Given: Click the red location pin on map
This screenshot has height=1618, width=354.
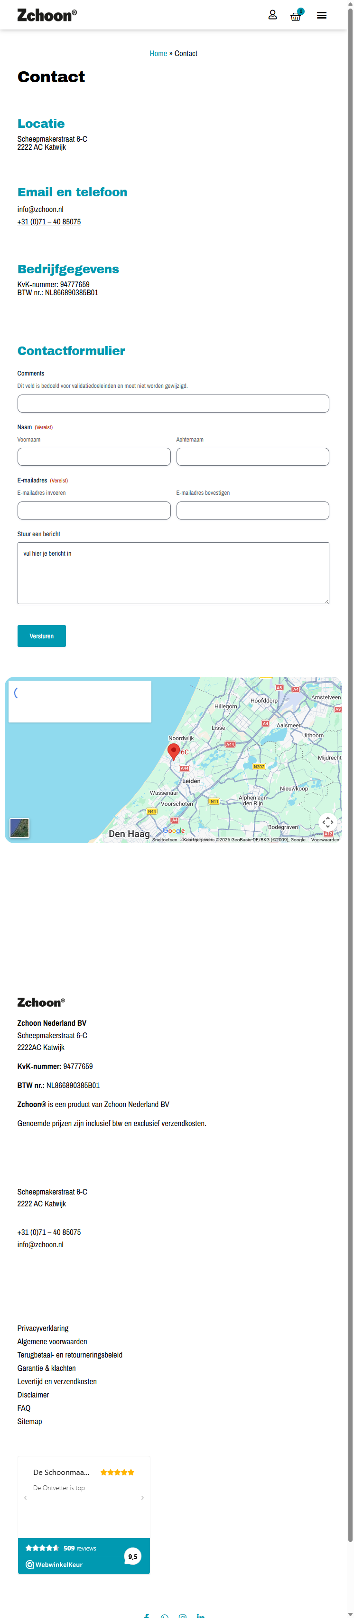Looking at the screenshot, I should pyautogui.click(x=174, y=751).
